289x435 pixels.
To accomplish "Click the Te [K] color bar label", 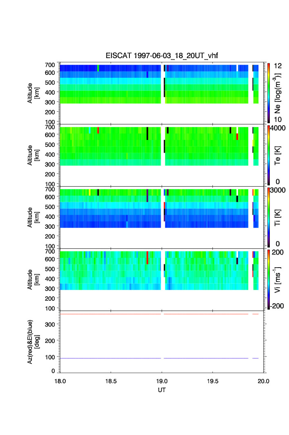I will click(278, 156).
